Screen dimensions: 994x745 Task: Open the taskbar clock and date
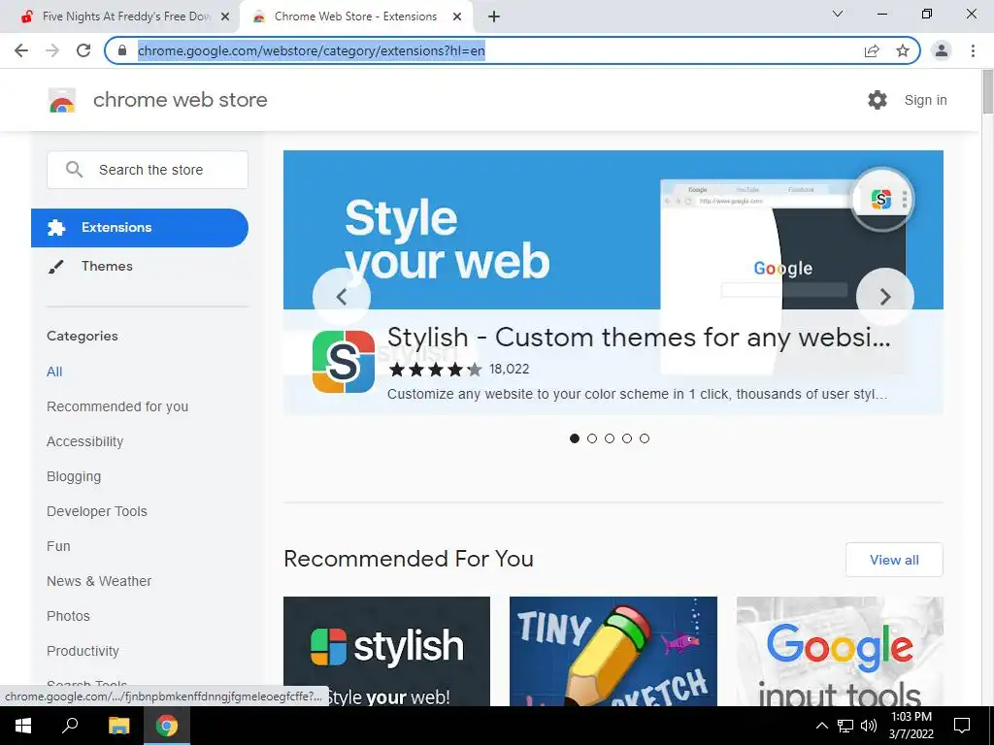pos(911,726)
